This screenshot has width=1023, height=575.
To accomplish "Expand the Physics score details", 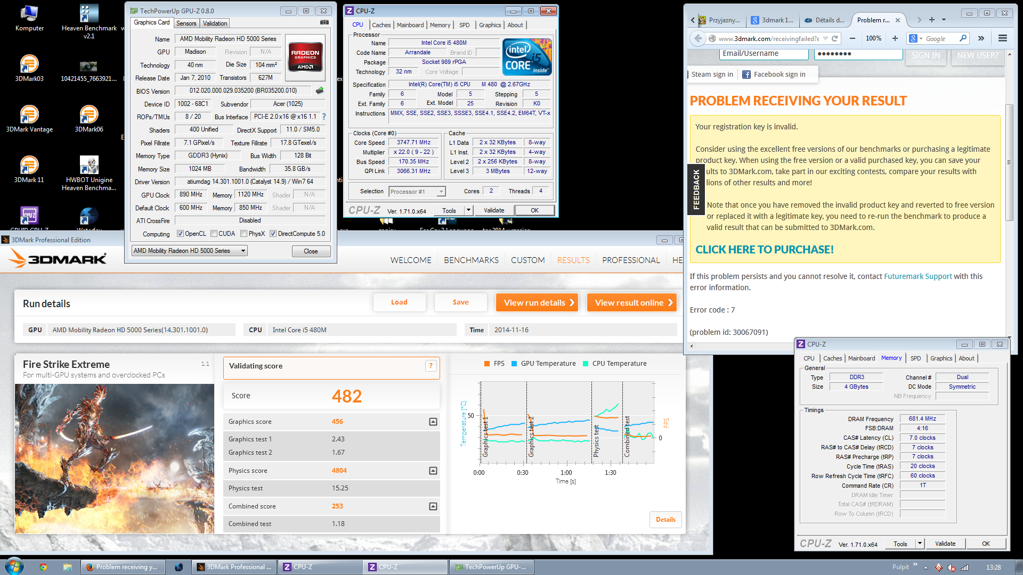I will click(x=433, y=471).
